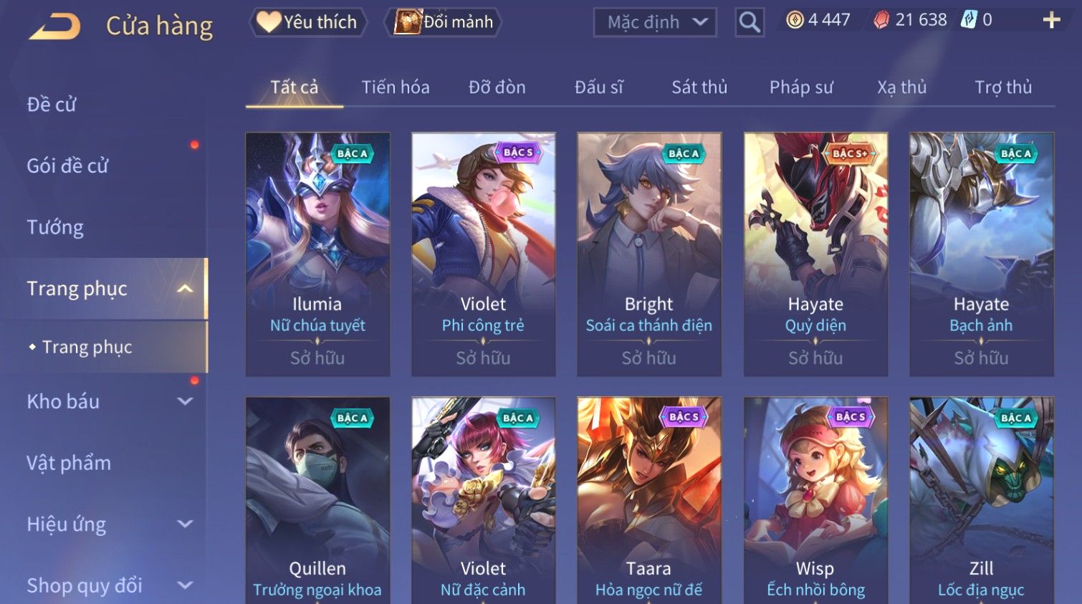Click the red ruby currency icon
Image resolution: width=1082 pixels, height=604 pixels.
click(881, 20)
